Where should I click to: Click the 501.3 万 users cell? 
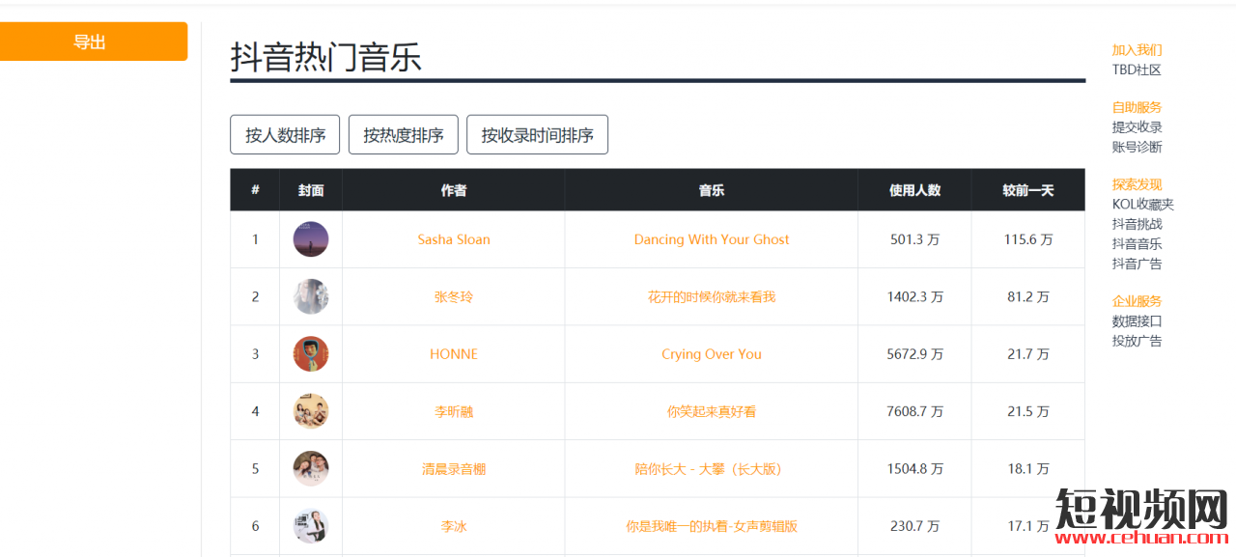914,239
